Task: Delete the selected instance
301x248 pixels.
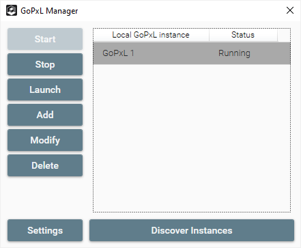Action: click(45, 165)
